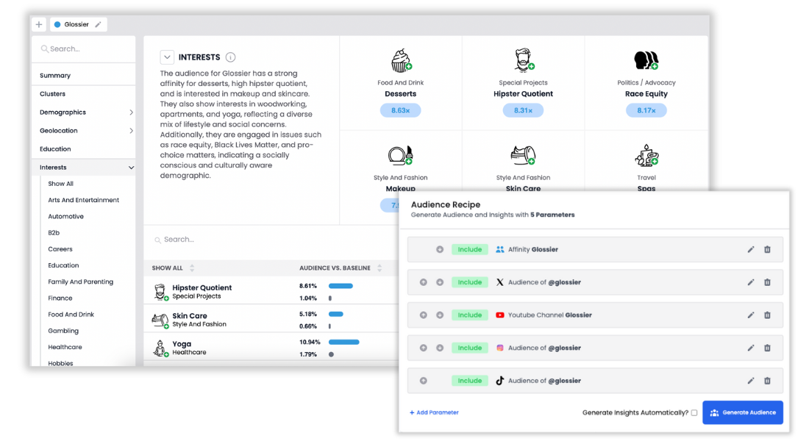Select the Spas travel icon
This screenshot has height=441, width=809.
[x=646, y=155]
